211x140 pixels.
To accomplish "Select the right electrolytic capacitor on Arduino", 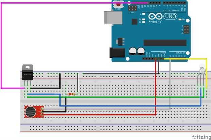I will point(141,51).
